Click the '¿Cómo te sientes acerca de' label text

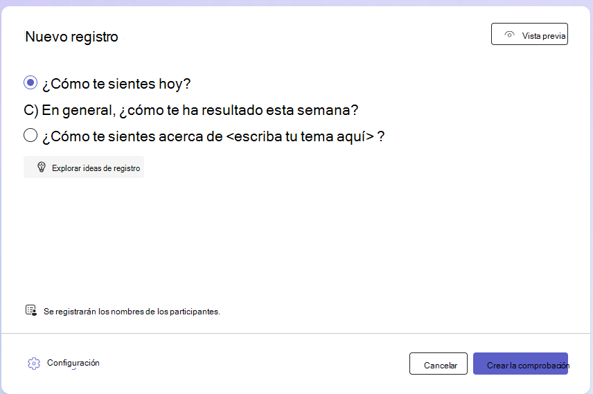point(132,136)
